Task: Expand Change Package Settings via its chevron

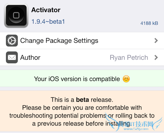Action: [x=156, y=41]
